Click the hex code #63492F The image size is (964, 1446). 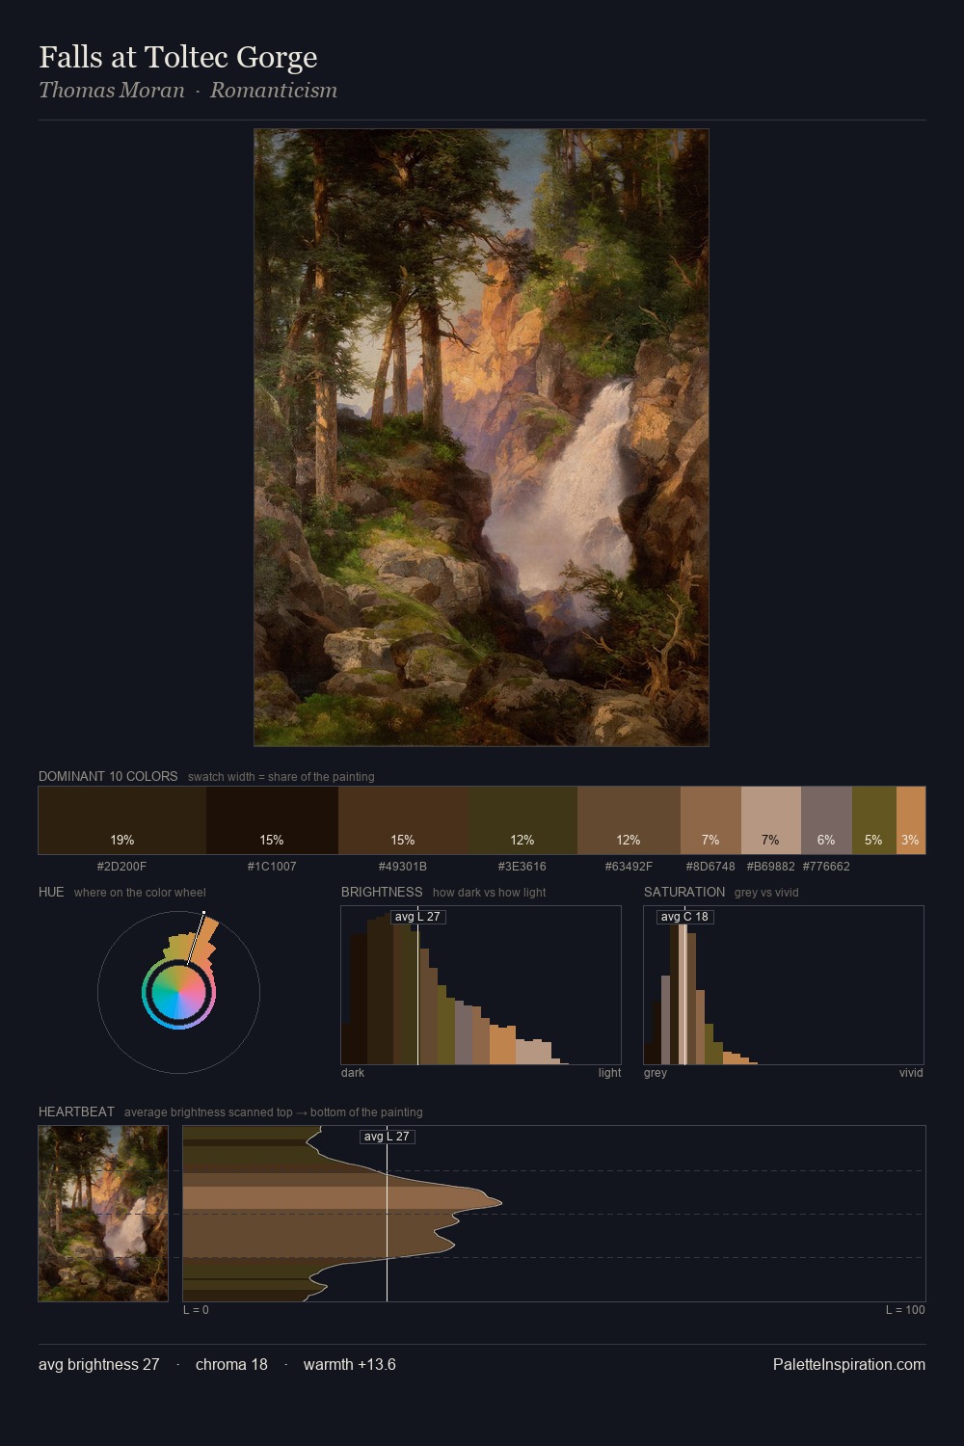tap(629, 867)
